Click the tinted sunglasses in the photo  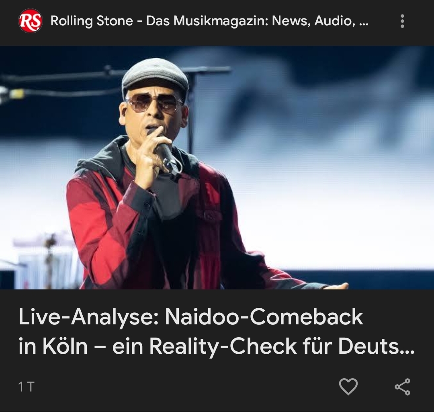tap(153, 104)
